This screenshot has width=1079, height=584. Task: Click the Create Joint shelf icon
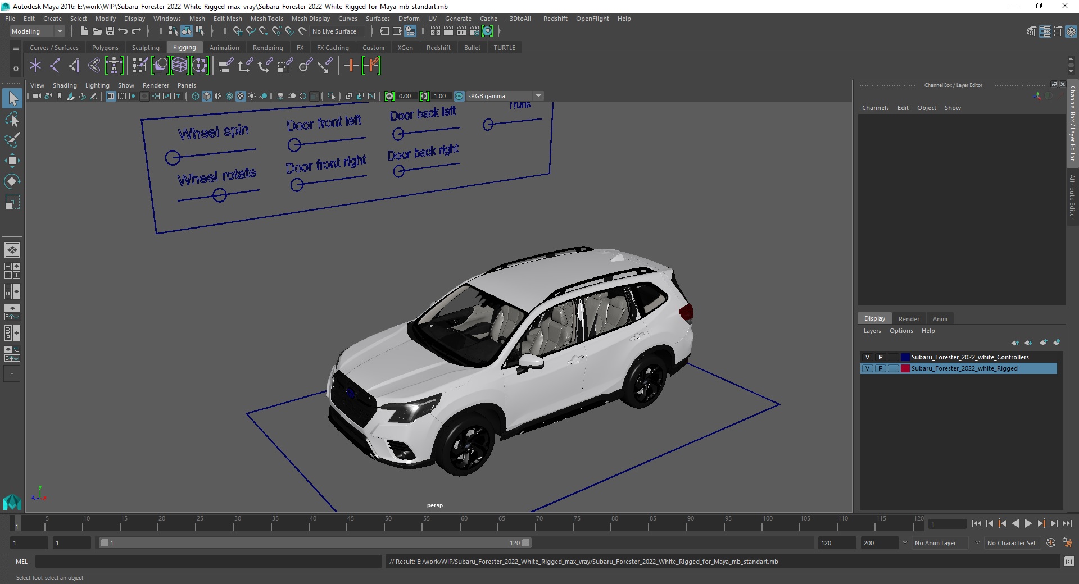point(55,66)
